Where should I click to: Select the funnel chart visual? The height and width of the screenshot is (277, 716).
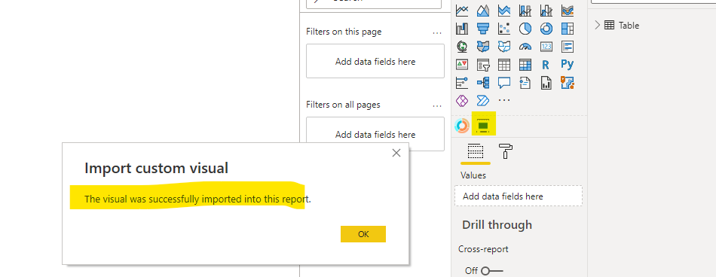point(482,29)
